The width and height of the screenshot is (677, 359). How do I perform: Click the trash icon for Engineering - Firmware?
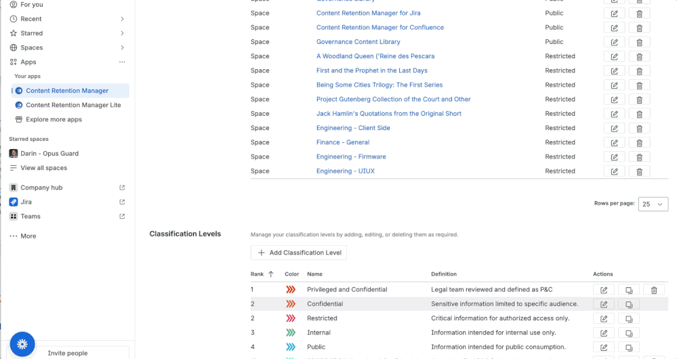(639, 157)
